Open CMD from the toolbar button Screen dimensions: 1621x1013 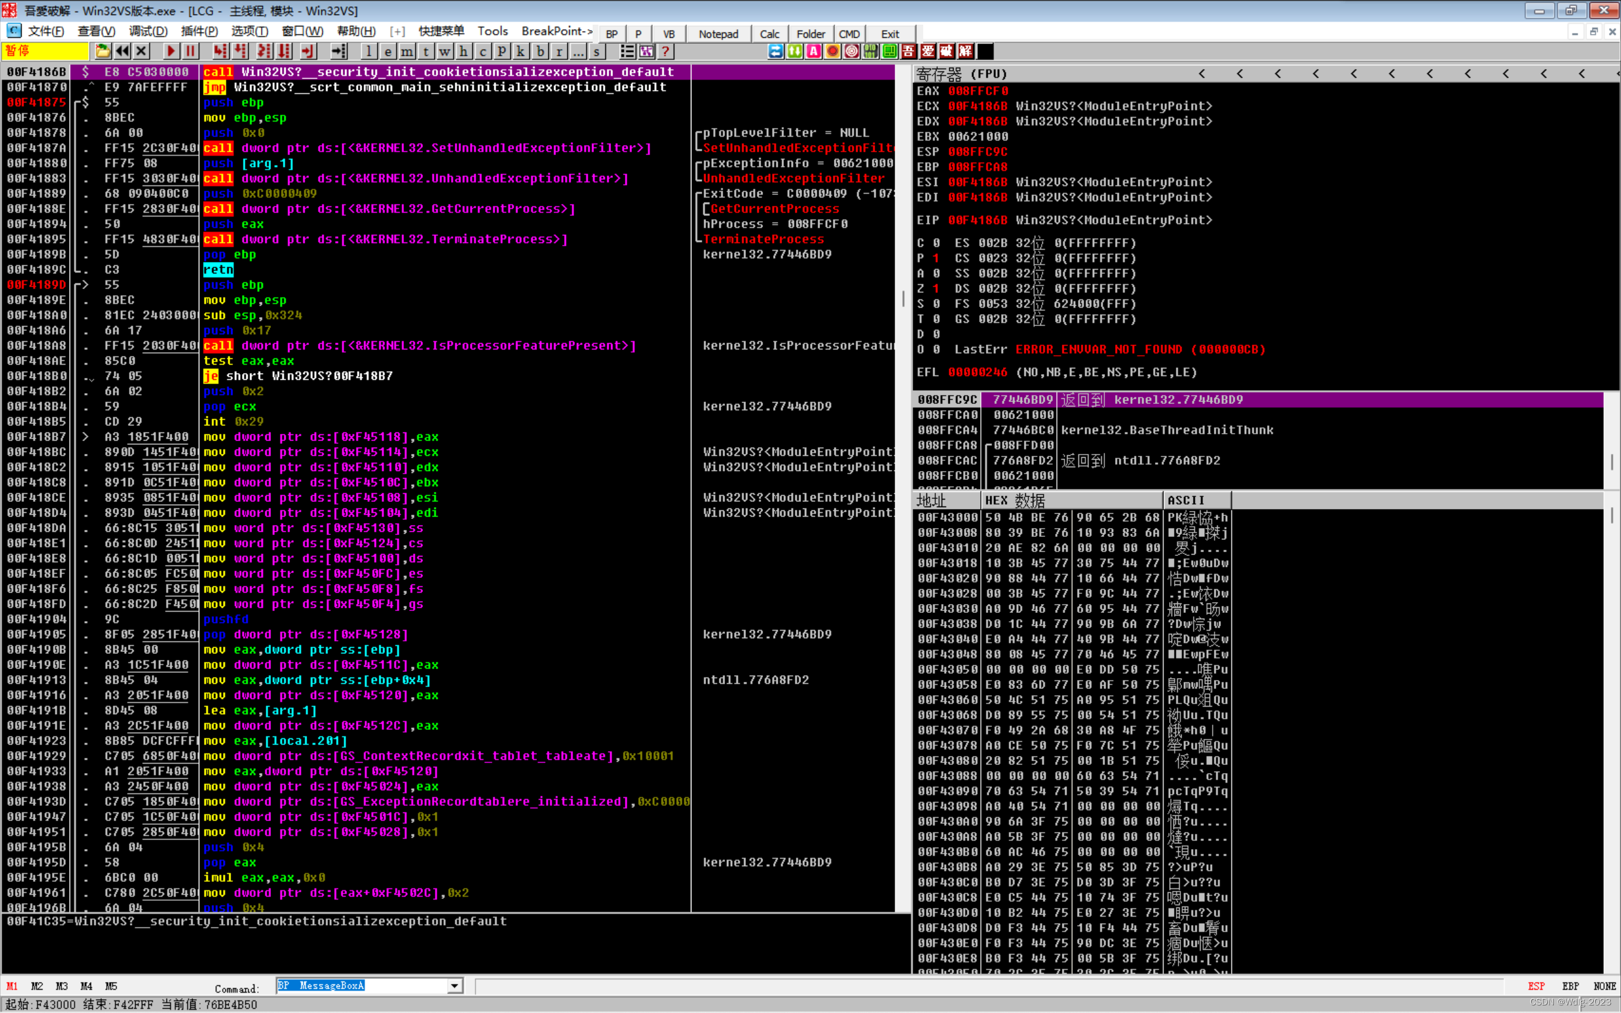[849, 34]
